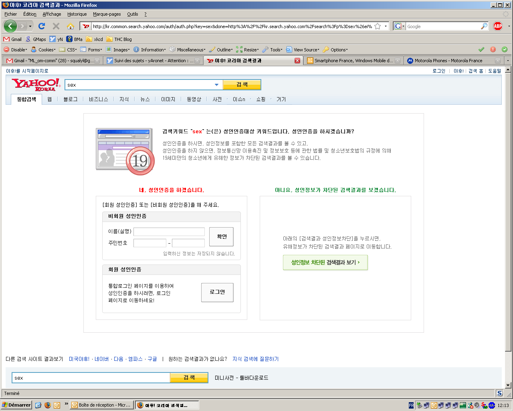Bookmark this page with the star icon
The width and height of the screenshot is (513, 411).
[x=378, y=26]
